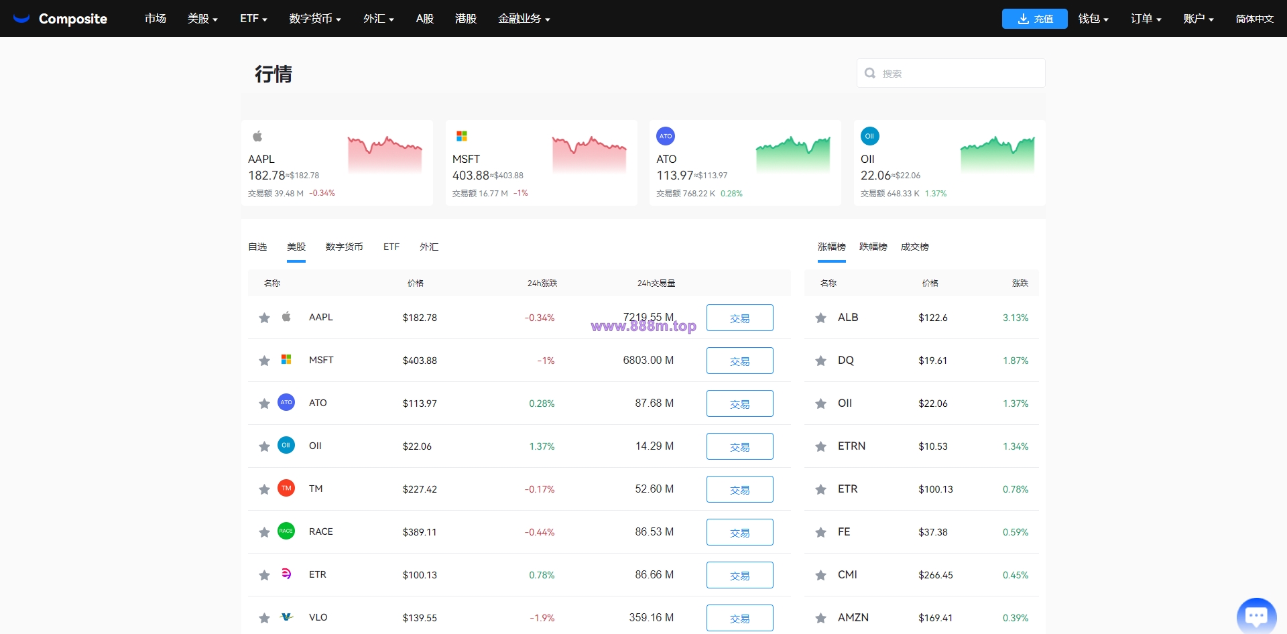Click the Apple icon in AAPL row

286,316
